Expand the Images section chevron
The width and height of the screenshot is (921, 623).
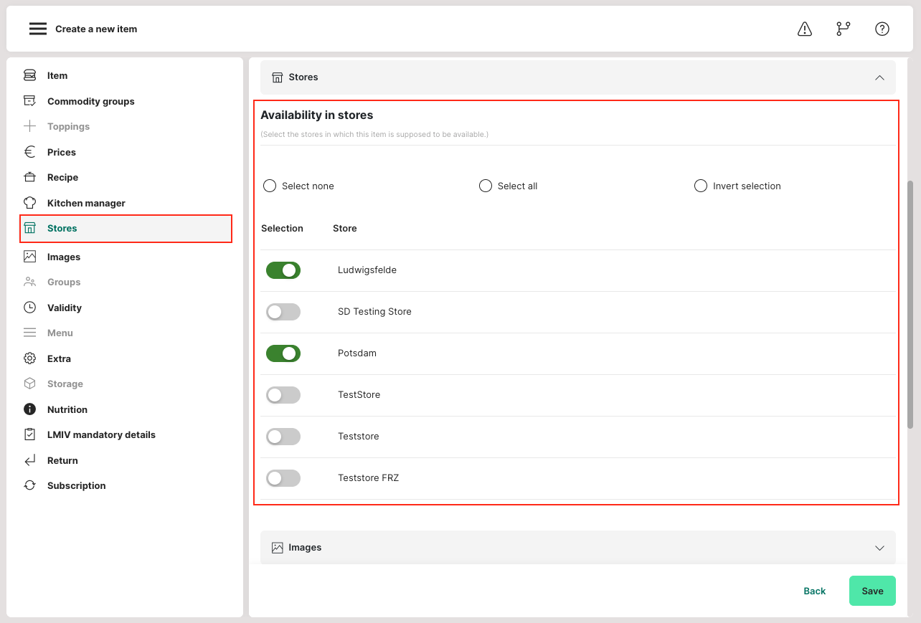pos(879,548)
